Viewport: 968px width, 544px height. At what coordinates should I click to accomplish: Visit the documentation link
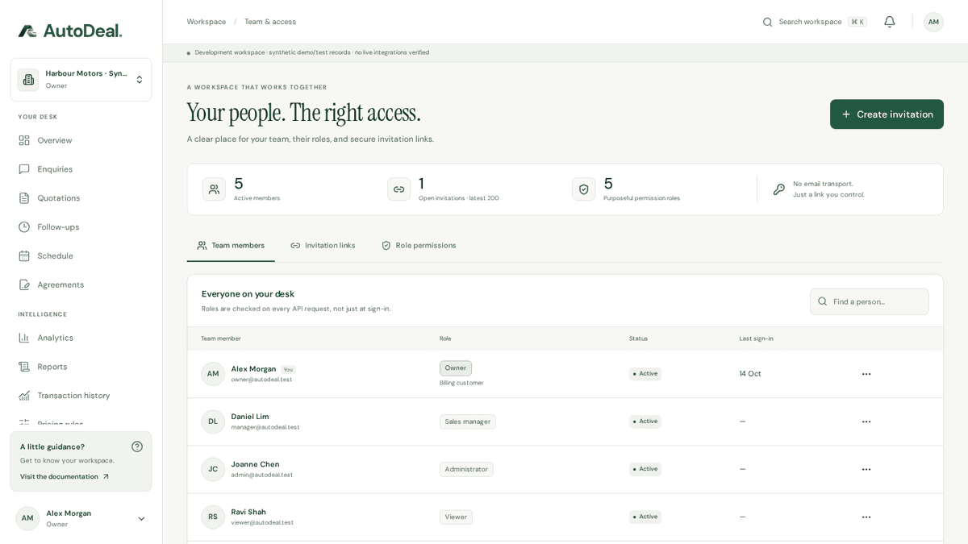(65, 476)
